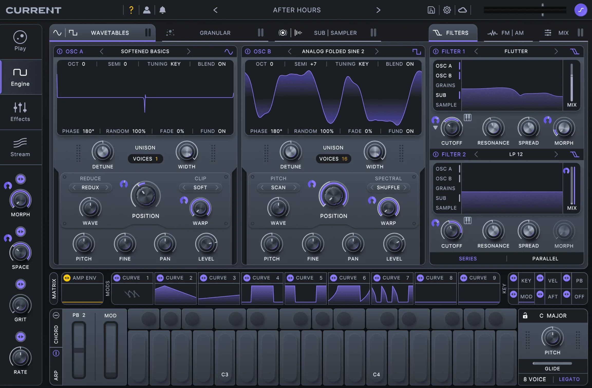
Task: Click the cloud icon in header
Action: pos(463,10)
